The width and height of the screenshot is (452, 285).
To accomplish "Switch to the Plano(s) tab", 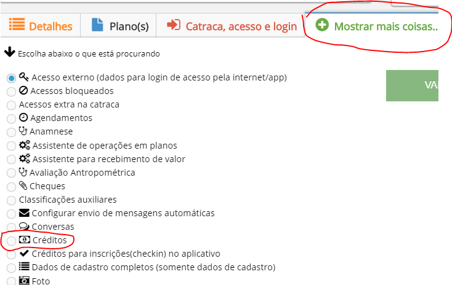I will coord(118,26).
